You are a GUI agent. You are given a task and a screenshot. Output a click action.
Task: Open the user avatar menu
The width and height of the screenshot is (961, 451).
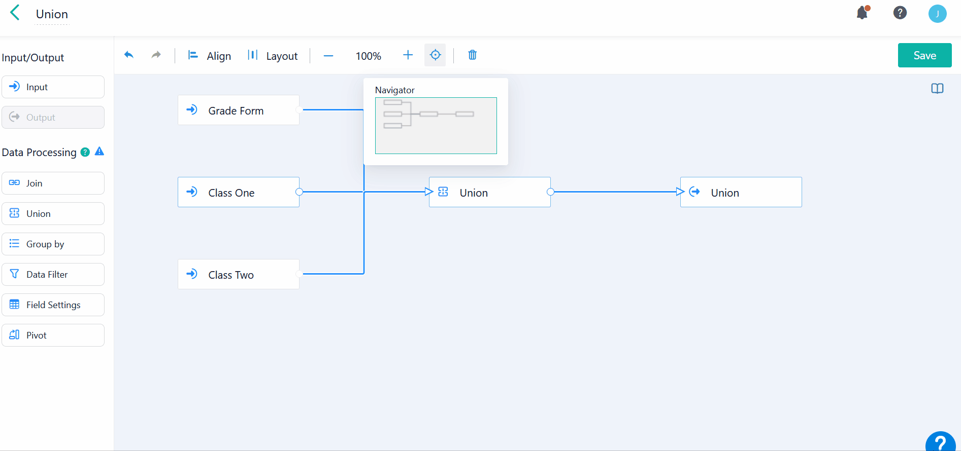[937, 14]
